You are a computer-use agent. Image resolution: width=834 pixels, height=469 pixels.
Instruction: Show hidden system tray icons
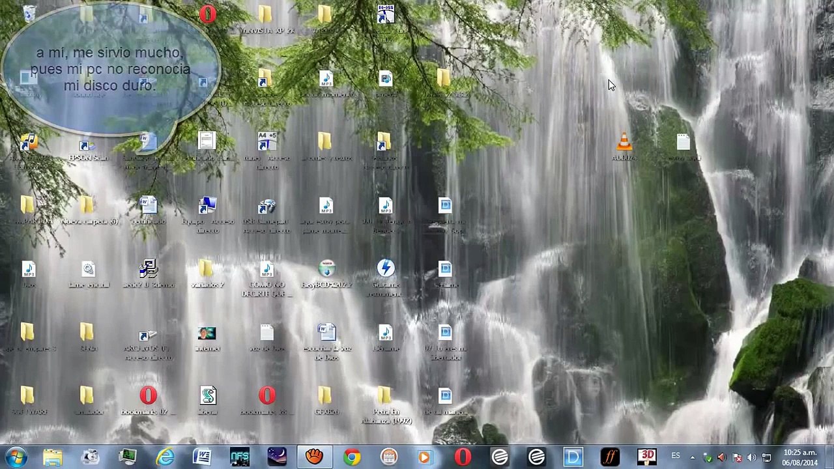click(693, 457)
